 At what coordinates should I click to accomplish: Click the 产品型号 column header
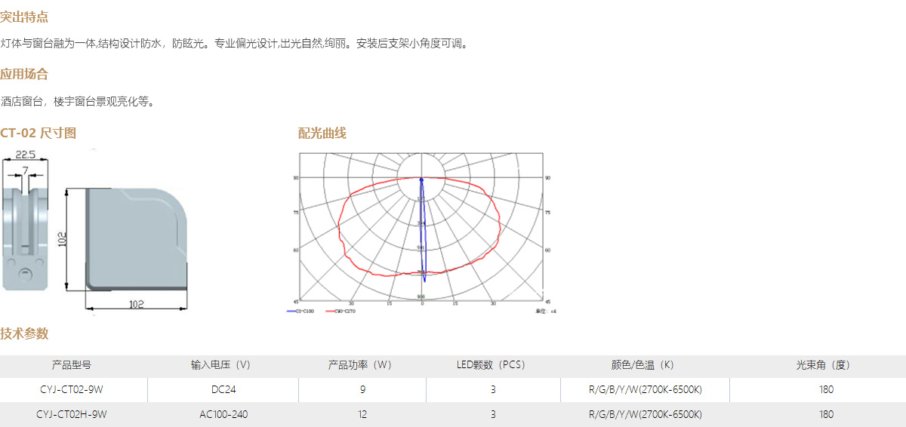click(72, 365)
